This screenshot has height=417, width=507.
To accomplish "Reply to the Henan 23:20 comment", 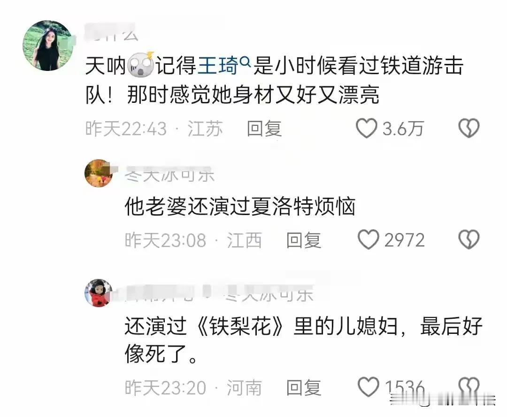I will [304, 387].
